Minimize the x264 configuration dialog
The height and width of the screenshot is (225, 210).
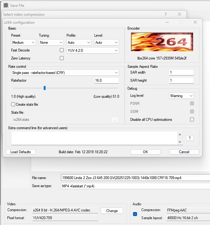tap(167, 22)
